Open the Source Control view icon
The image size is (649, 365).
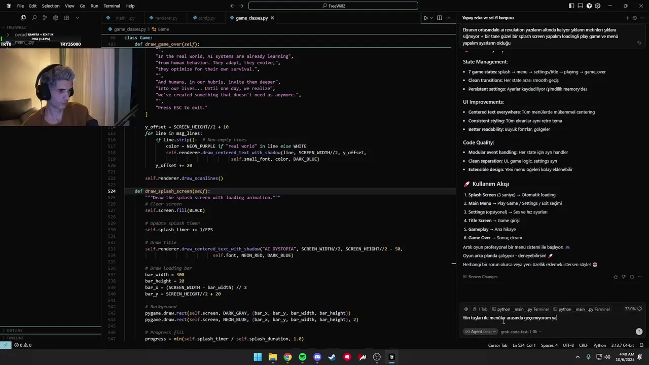click(45, 18)
